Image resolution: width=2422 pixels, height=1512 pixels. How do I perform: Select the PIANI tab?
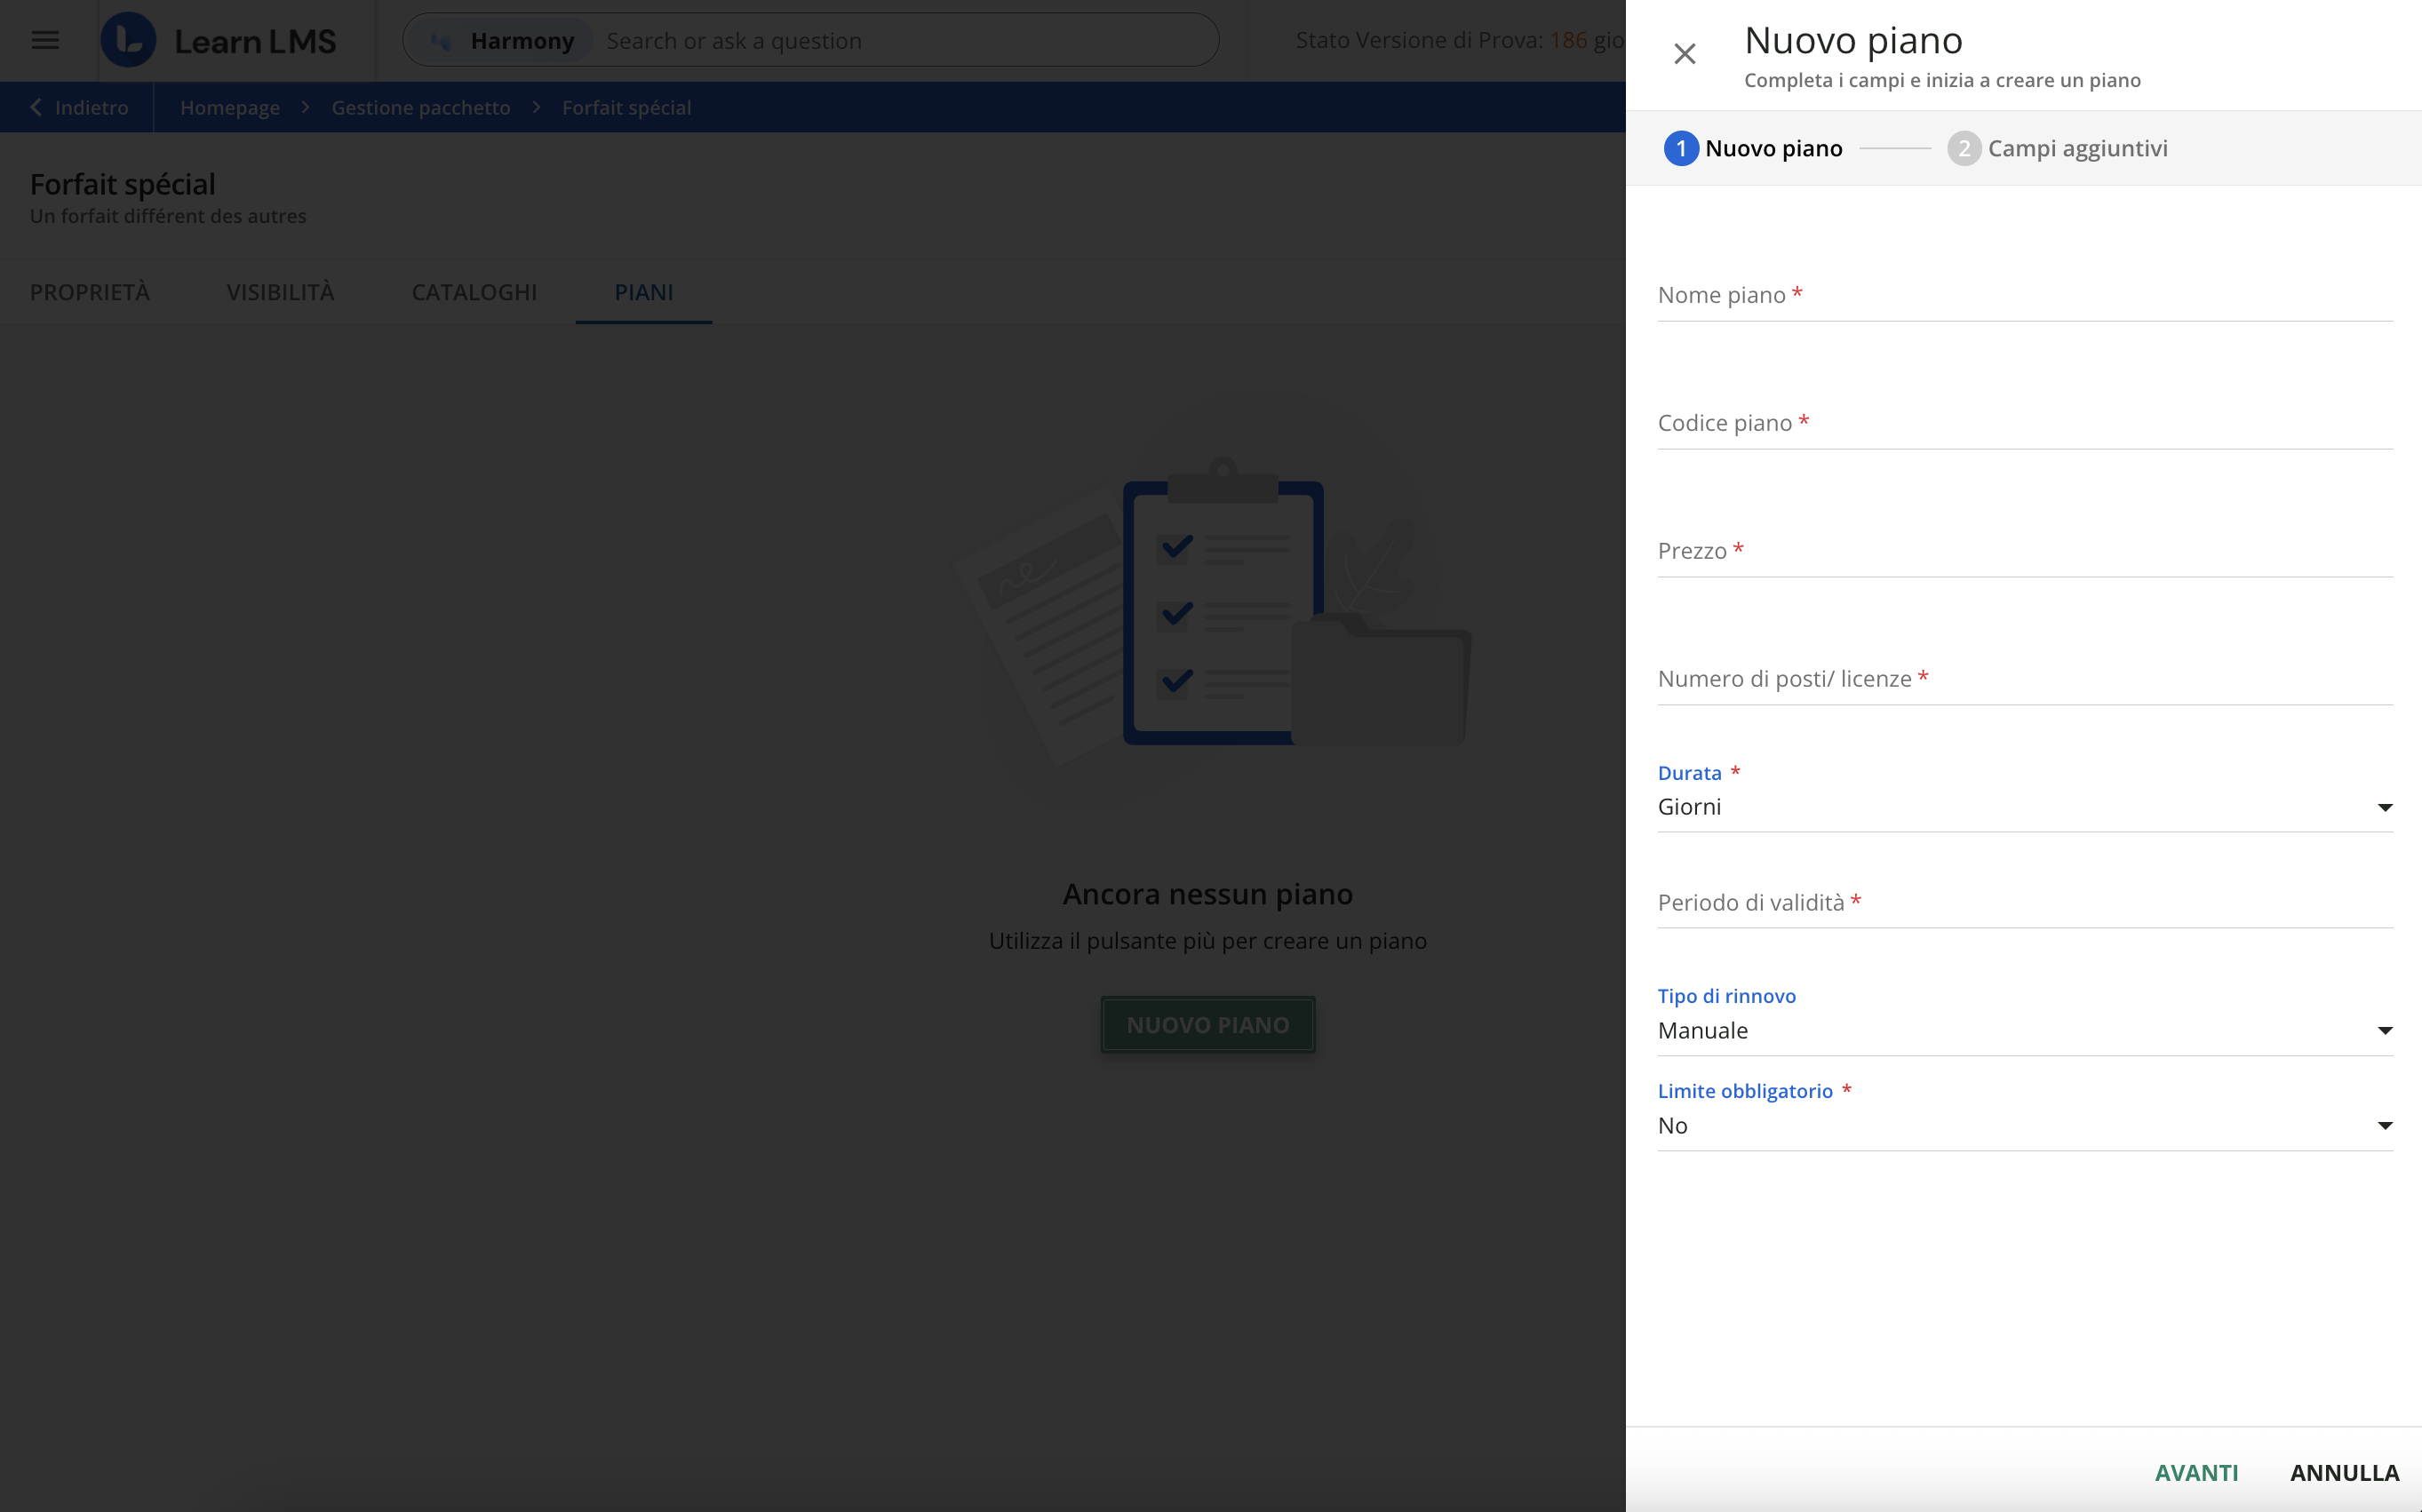(x=644, y=292)
